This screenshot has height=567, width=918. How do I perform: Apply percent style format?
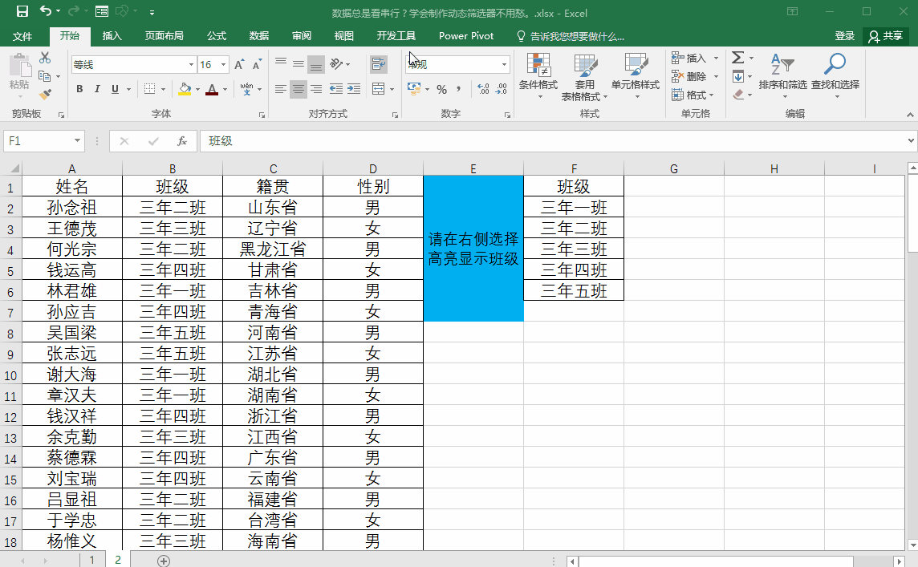442,89
